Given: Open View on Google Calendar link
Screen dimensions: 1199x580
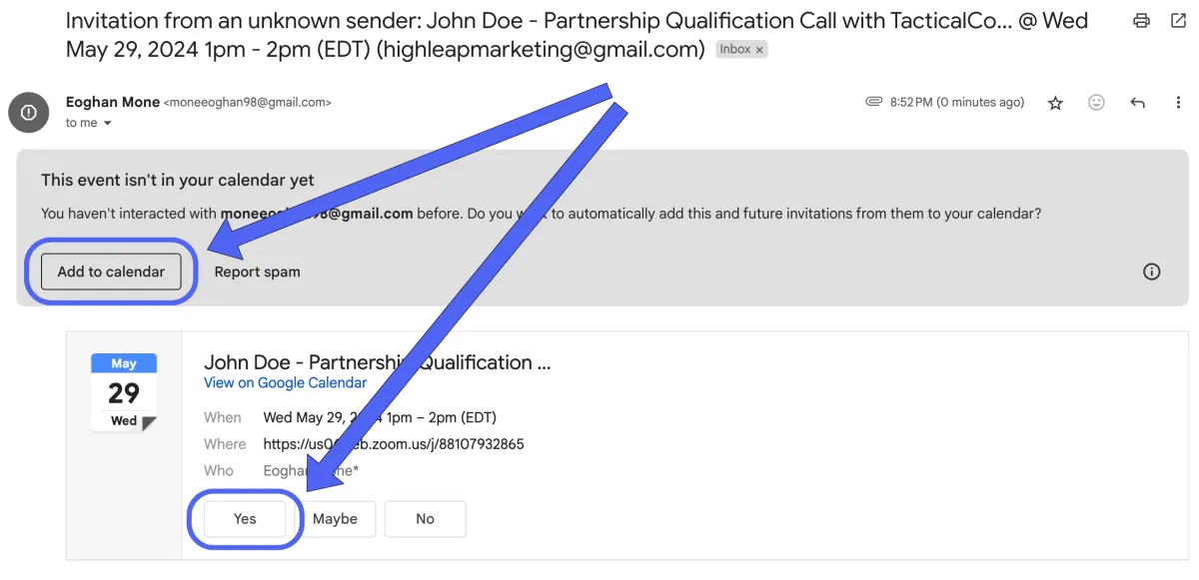Looking at the screenshot, I should tap(285, 382).
